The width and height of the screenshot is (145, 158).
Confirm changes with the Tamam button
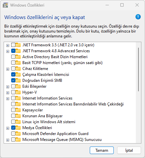(102, 150)
